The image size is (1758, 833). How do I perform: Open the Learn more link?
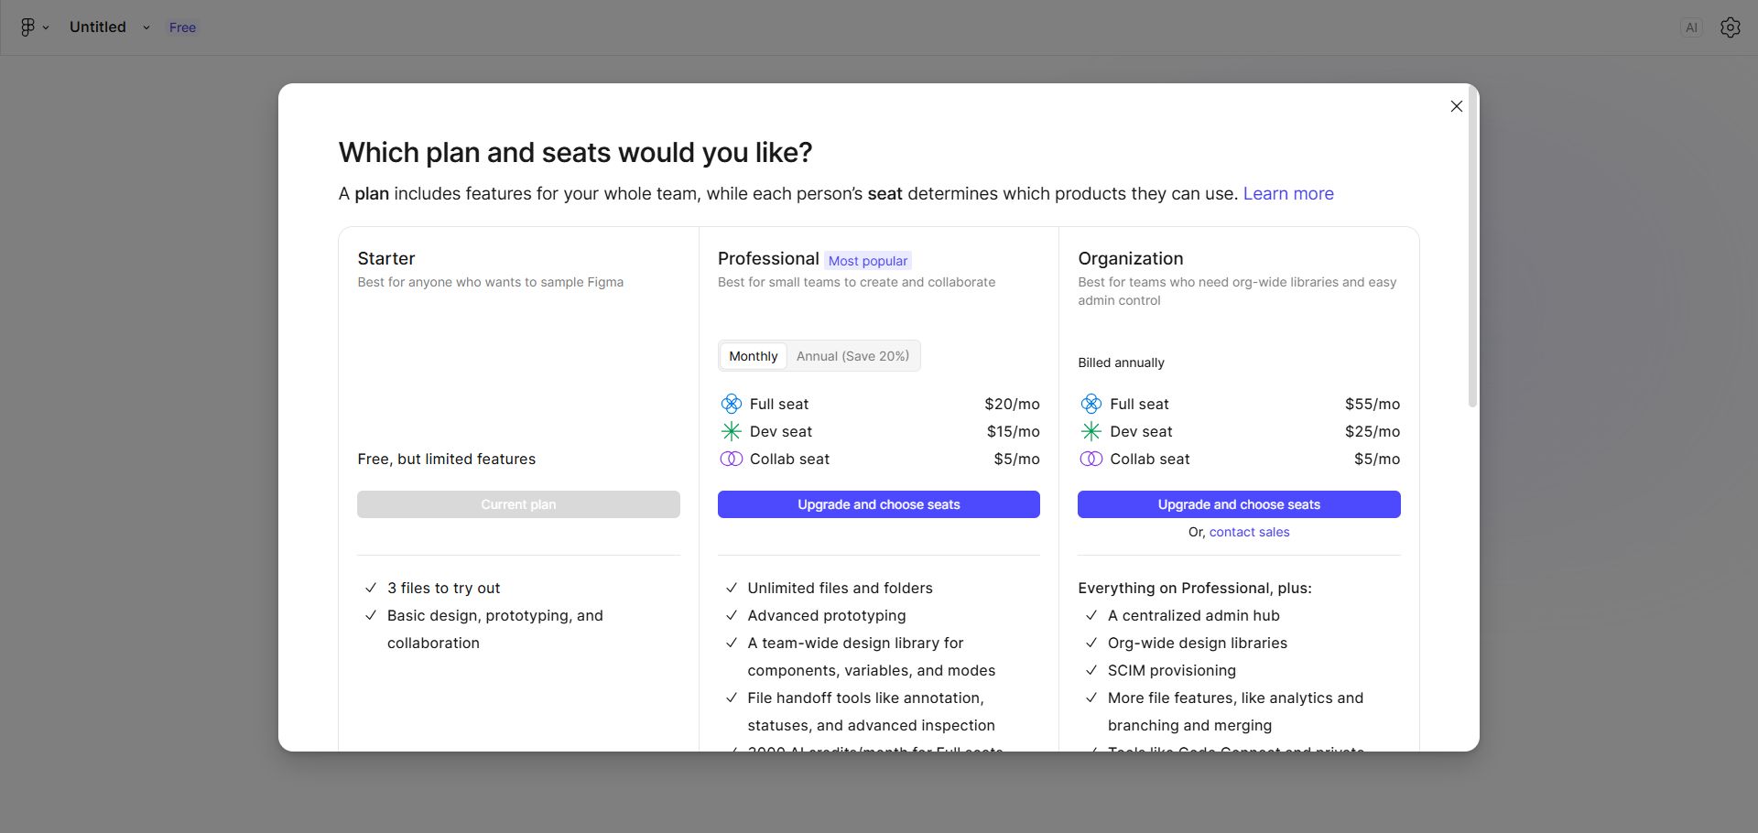point(1287,193)
